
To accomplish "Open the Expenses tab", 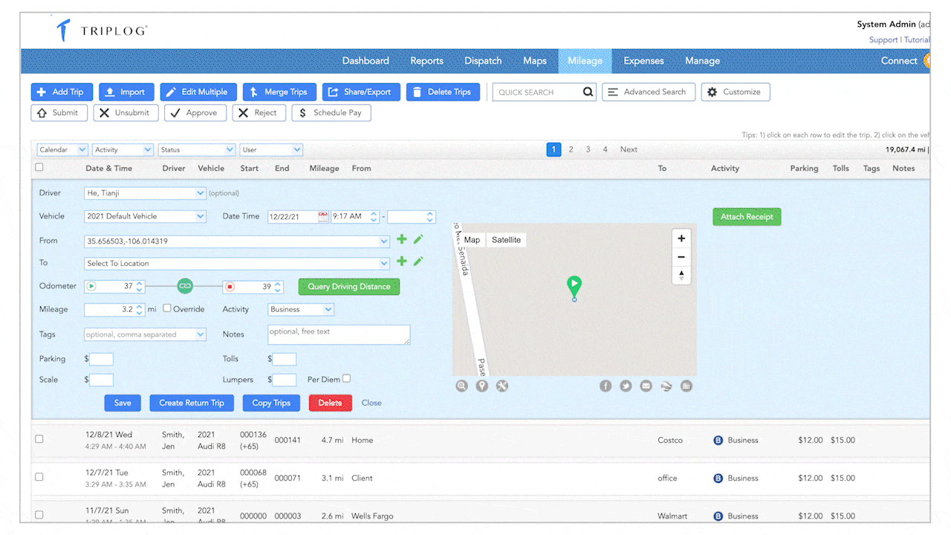I will click(x=643, y=61).
